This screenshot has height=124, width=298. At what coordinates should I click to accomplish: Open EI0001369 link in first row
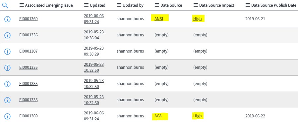pyautogui.click(x=28, y=19)
